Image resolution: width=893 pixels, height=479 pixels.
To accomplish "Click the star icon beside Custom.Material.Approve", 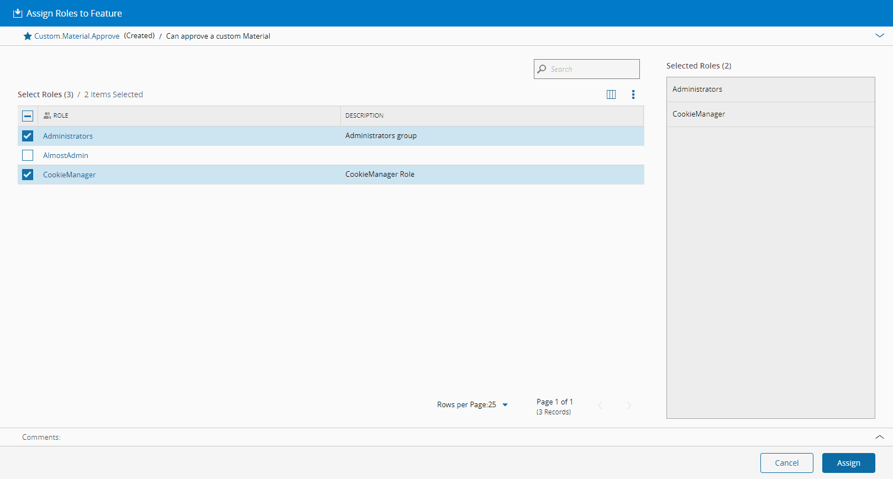I will tap(27, 36).
